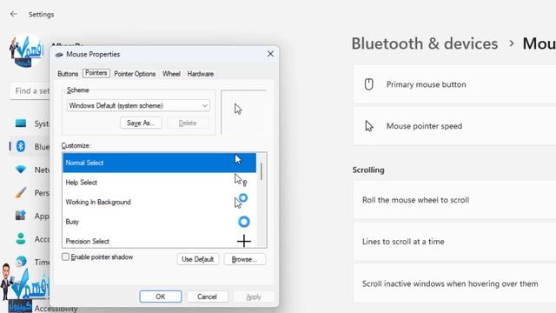Screen dimensions: 556x313
Task: Go back with the Settings arrow
Action: (x=14, y=14)
